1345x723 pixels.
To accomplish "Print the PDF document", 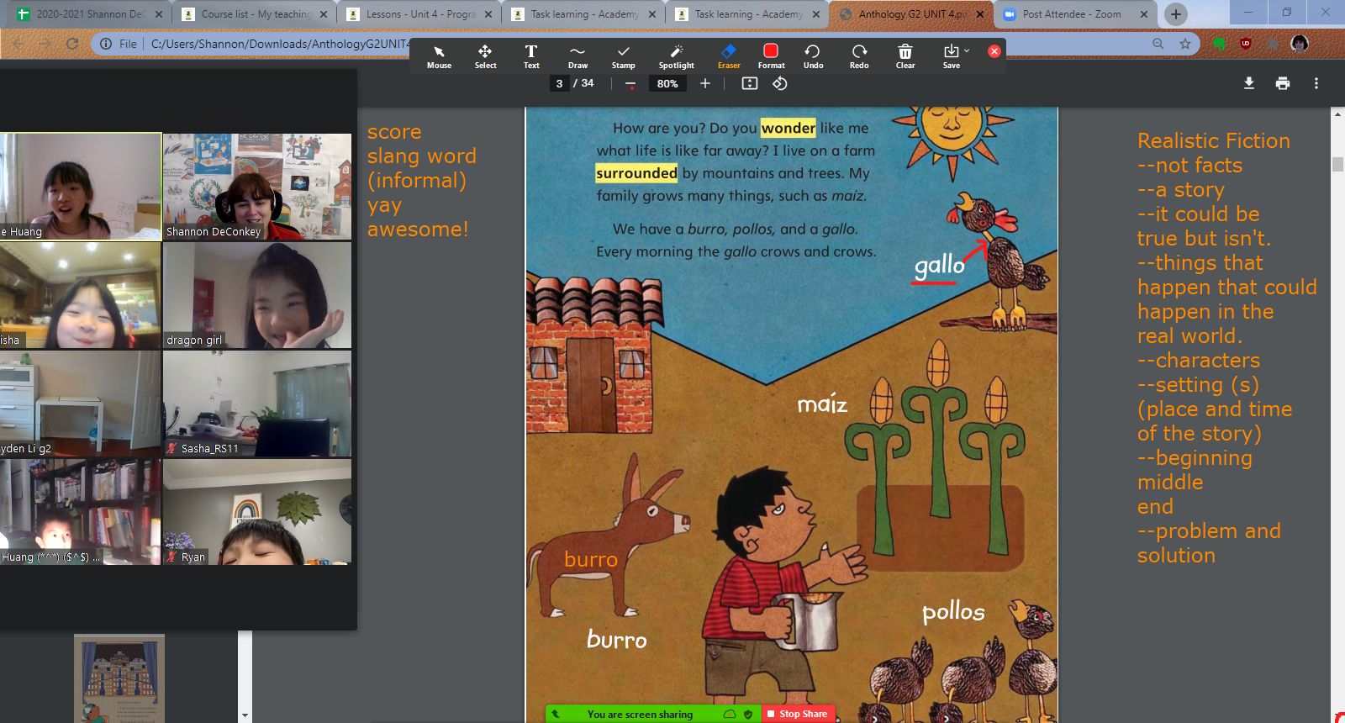I will coord(1283,83).
